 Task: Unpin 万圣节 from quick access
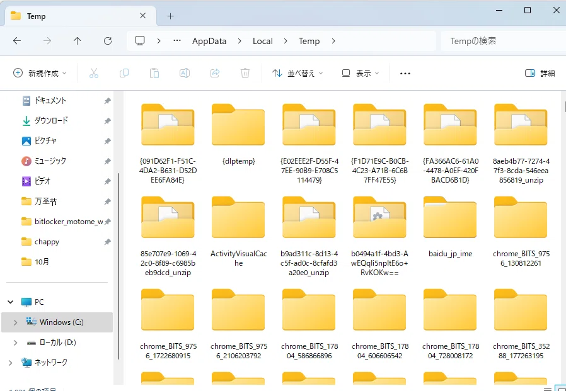107,201
